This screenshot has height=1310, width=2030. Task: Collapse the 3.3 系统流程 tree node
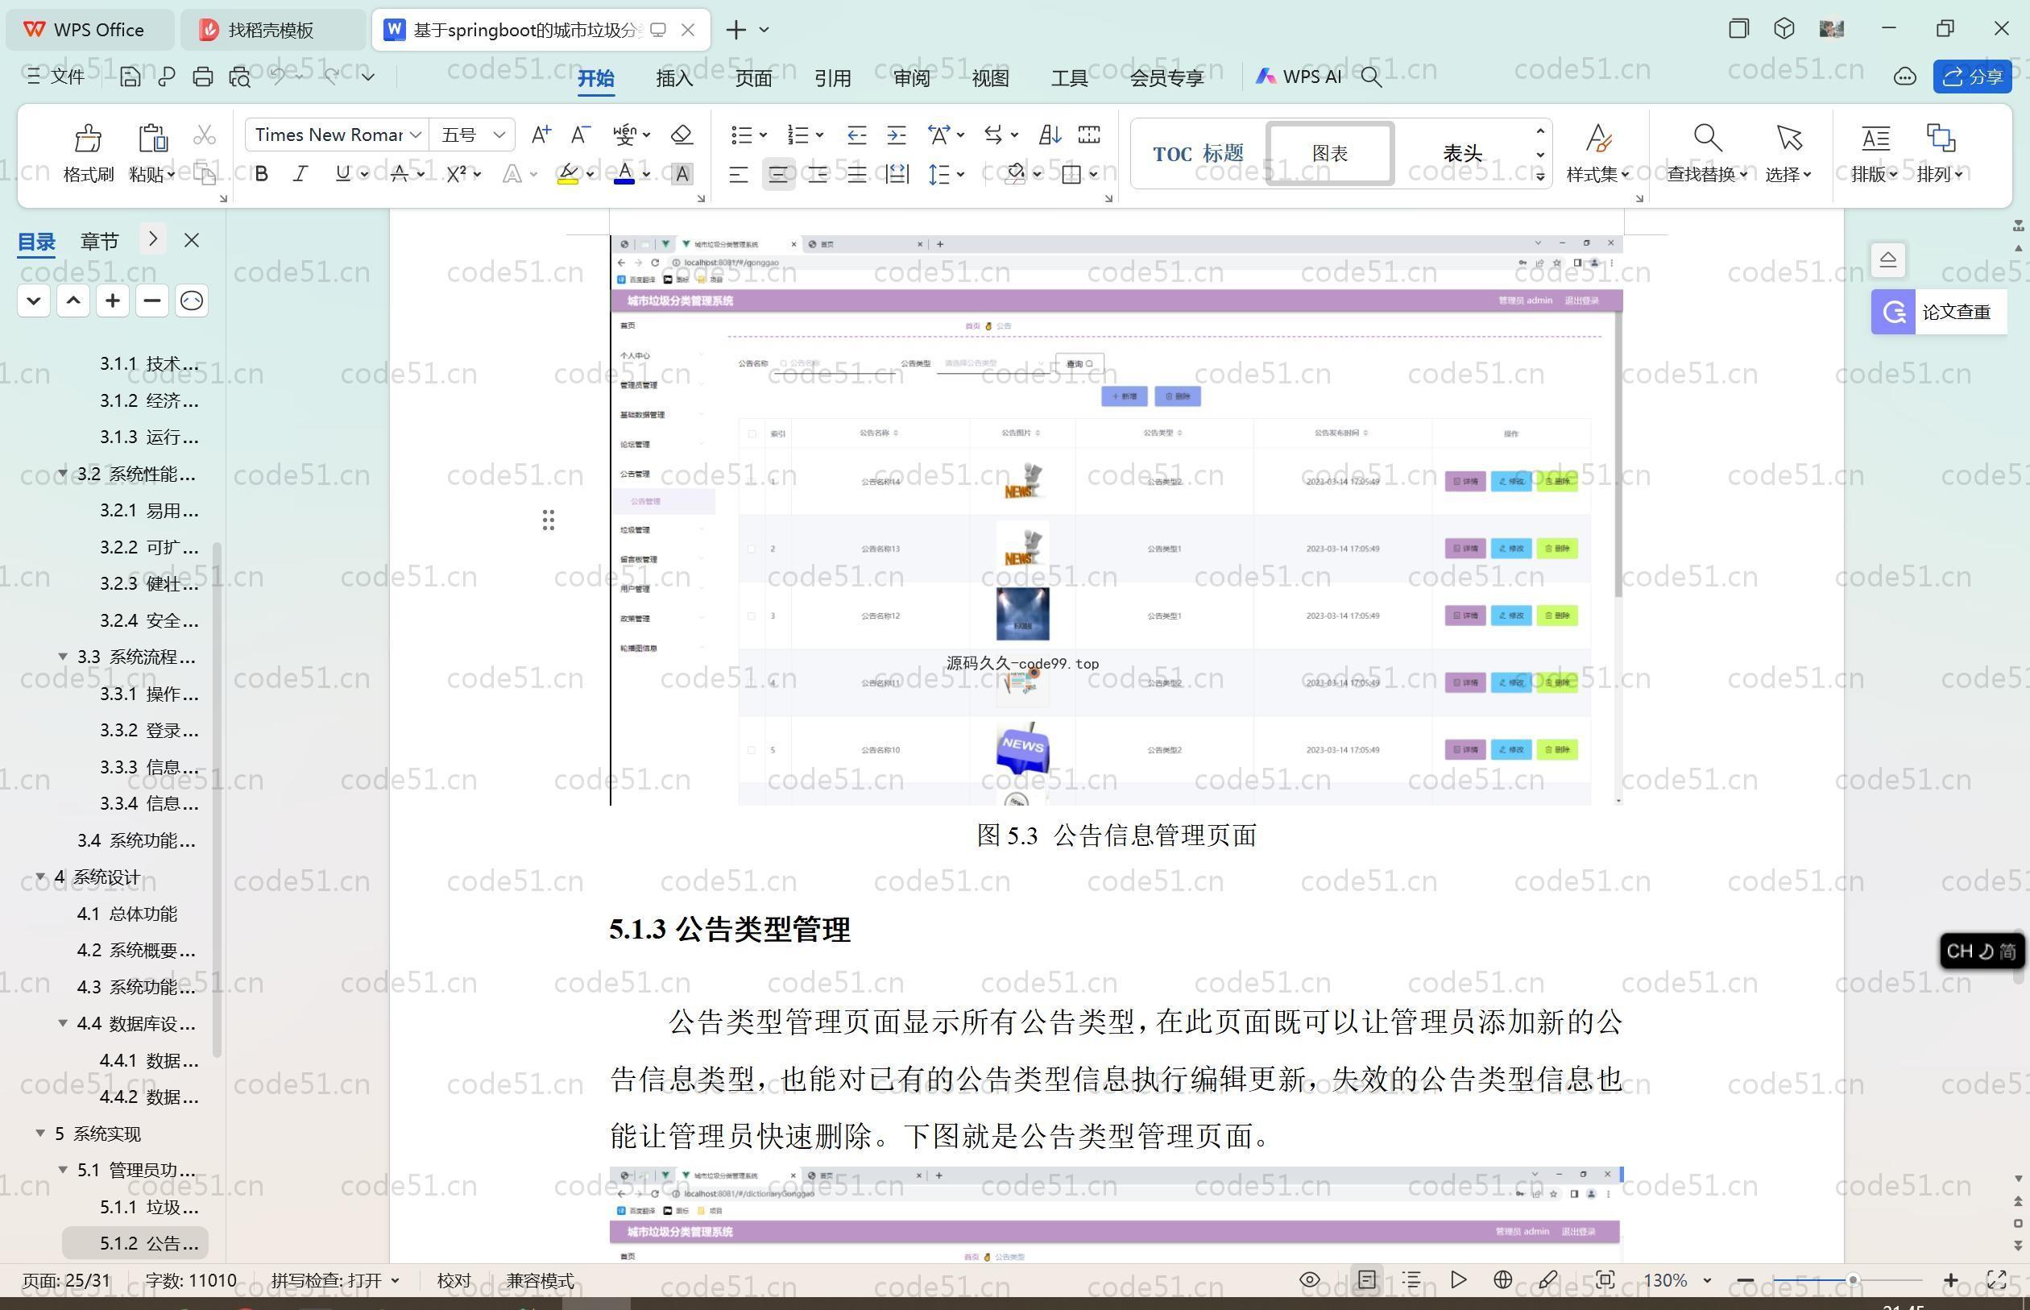point(63,656)
